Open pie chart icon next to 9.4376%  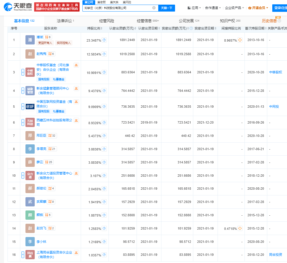[104, 91]
